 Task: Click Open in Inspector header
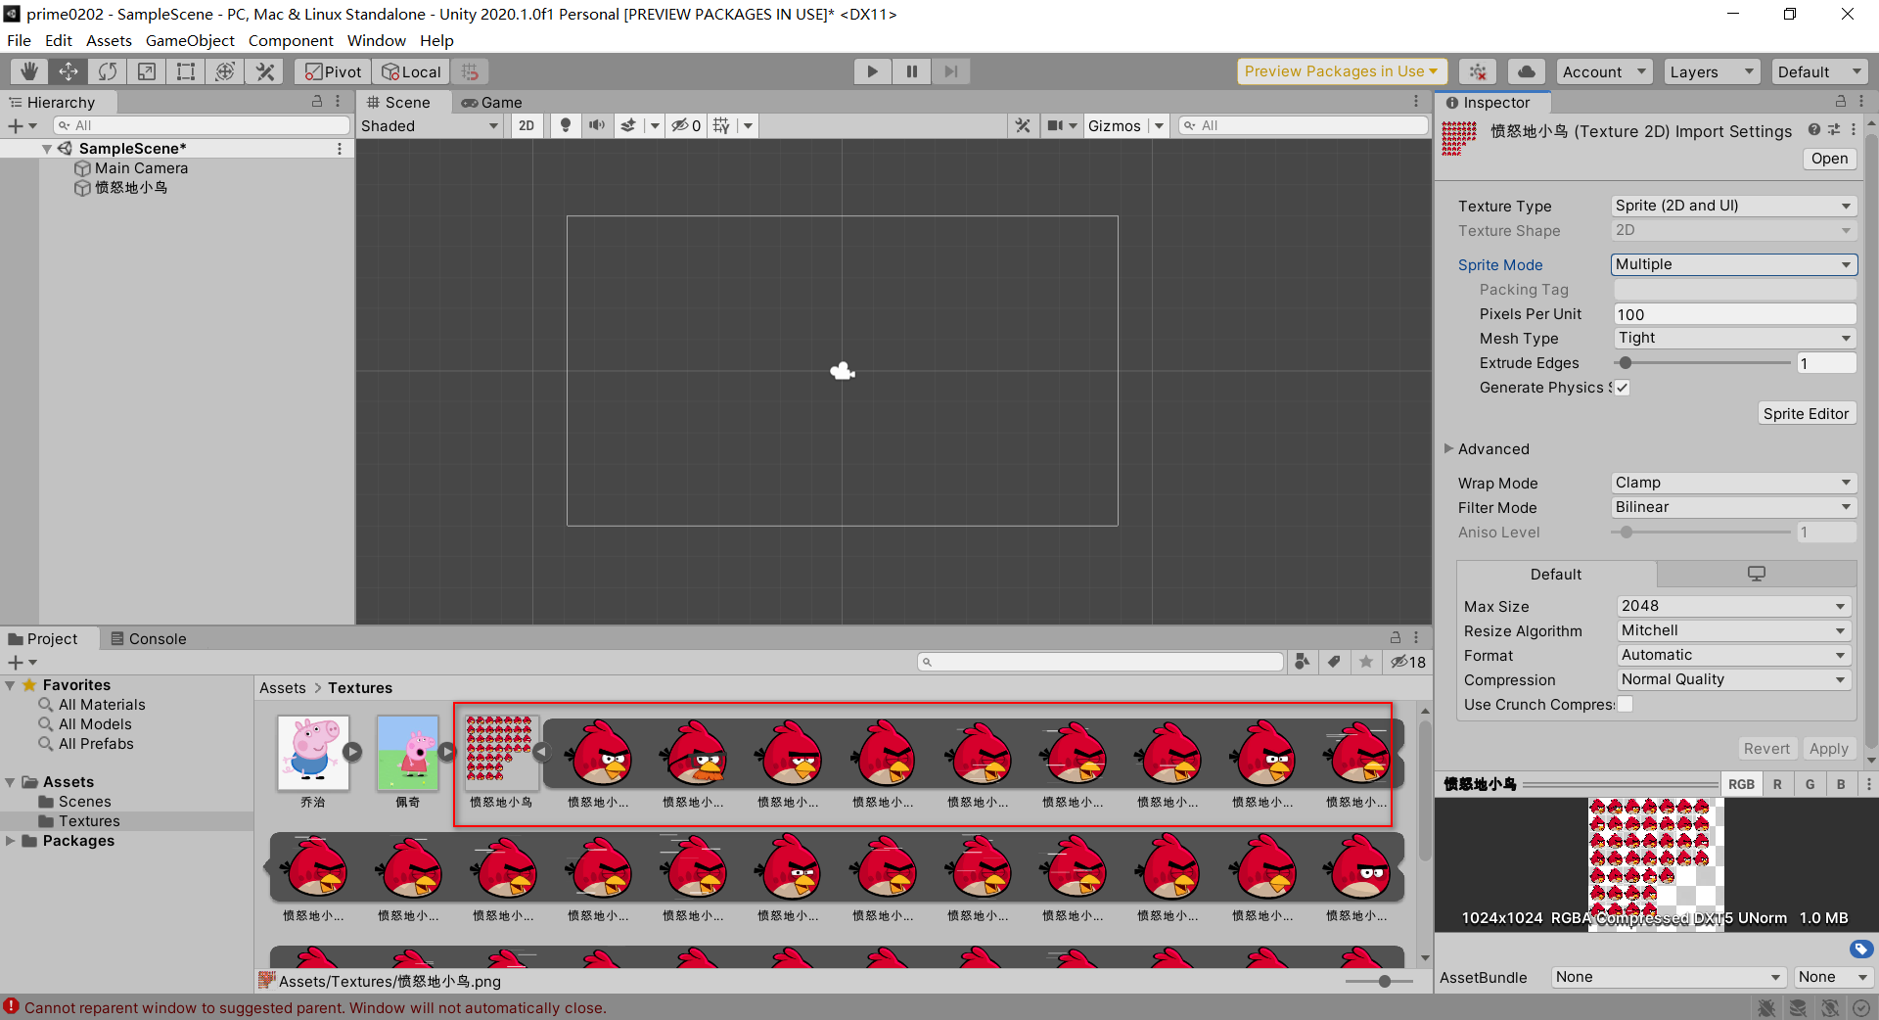1829,159
